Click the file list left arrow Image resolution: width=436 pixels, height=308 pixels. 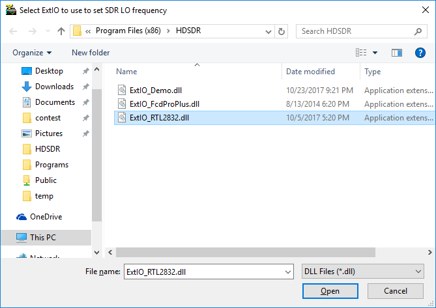coord(110,253)
